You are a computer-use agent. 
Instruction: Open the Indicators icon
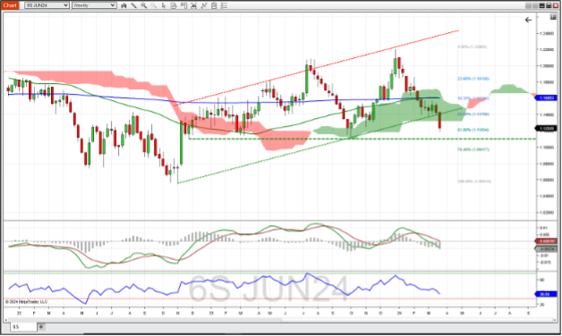pos(193,5)
